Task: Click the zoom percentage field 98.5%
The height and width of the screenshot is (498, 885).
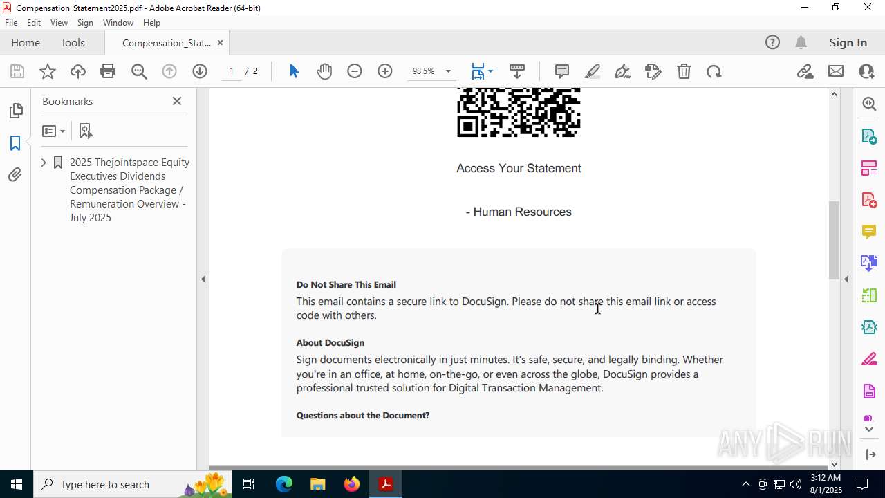Action: click(423, 71)
